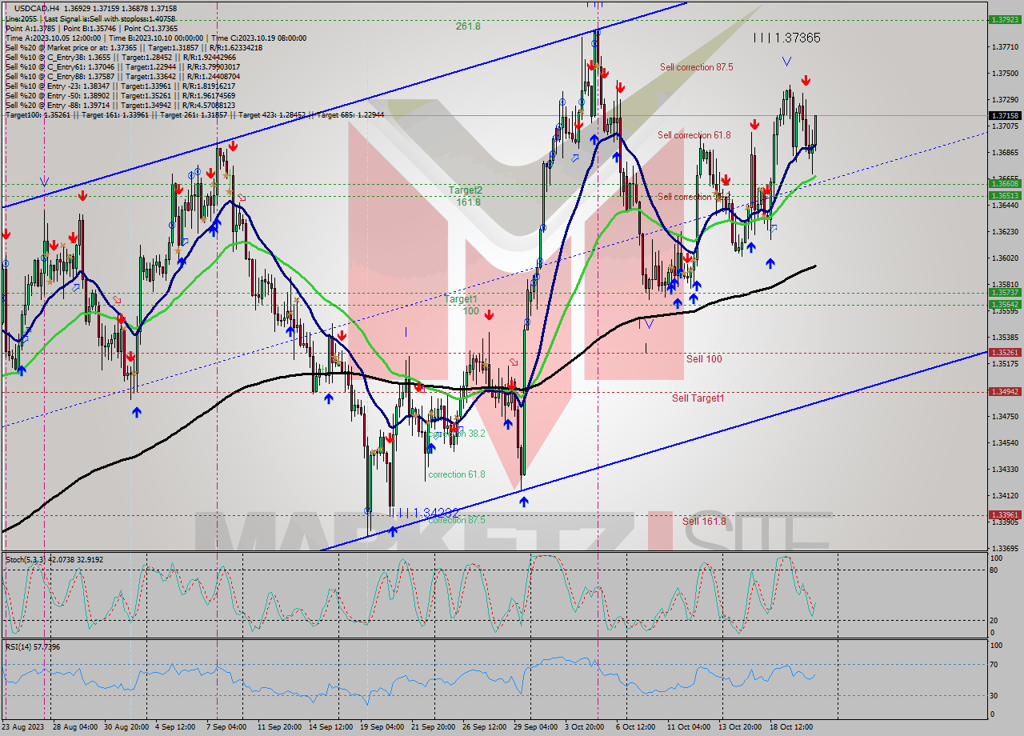This screenshot has height=736, width=1024.
Task: Click the green 1.36513 price tag
Action: pyautogui.click(x=1005, y=195)
